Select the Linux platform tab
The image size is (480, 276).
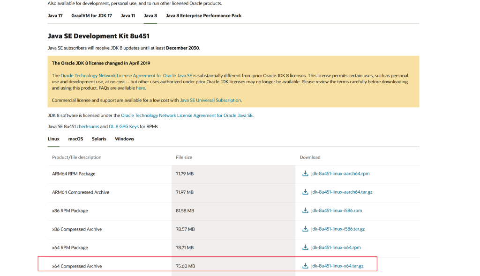[53, 139]
